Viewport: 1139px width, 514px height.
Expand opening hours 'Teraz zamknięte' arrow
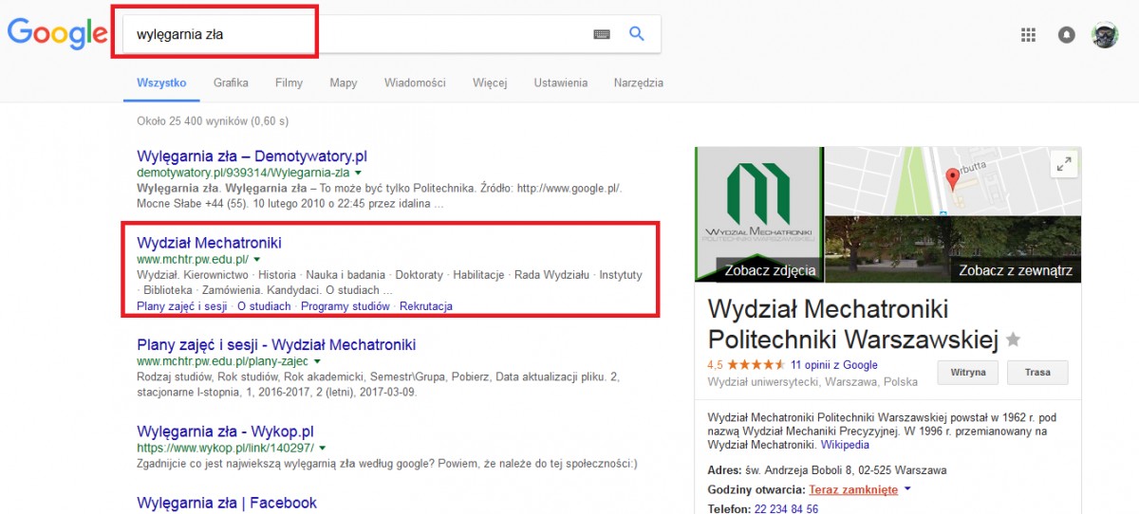907,489
